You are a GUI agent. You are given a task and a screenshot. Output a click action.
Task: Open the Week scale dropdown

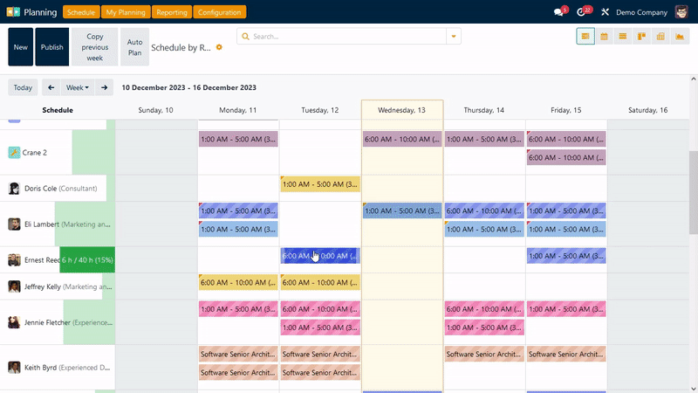pos(78,87)
